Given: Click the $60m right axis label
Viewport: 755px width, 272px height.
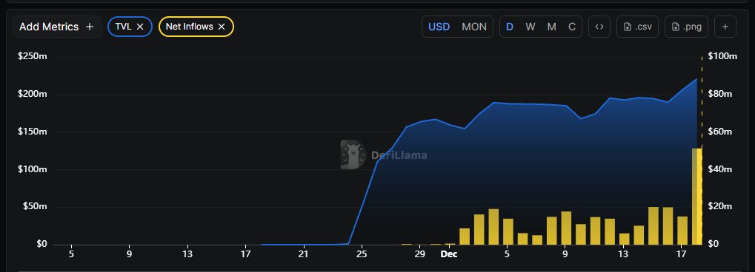Looking at the screenshot, I should [x=720, y=131].
